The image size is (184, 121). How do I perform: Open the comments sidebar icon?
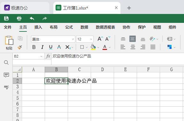(x=6, y=75)
